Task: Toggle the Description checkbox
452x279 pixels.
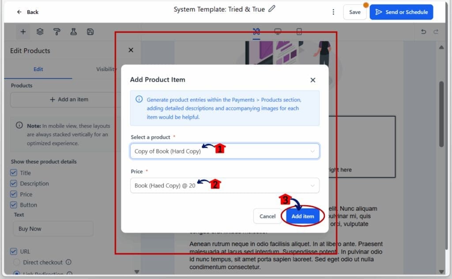Action: coord(14,183)
